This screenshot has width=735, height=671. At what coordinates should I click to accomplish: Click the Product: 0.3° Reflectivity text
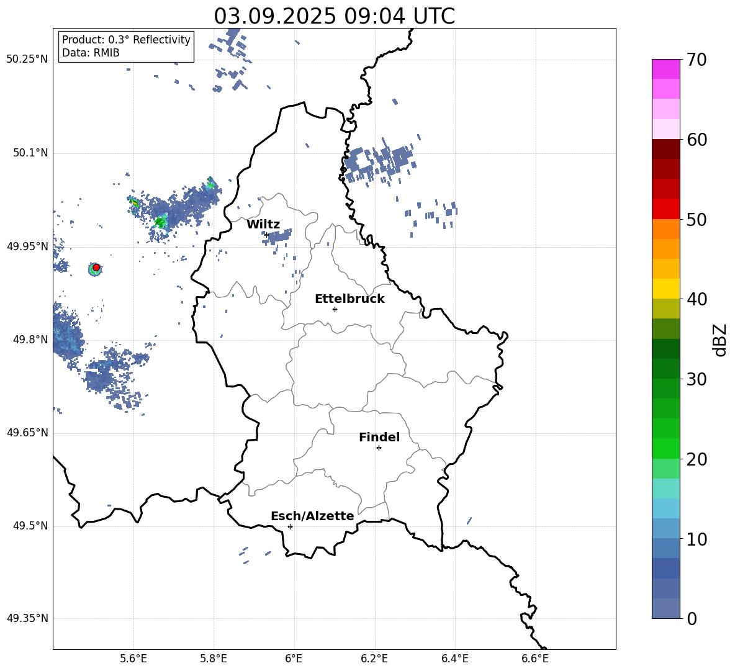pyautogui.click(x=126, y=39)
